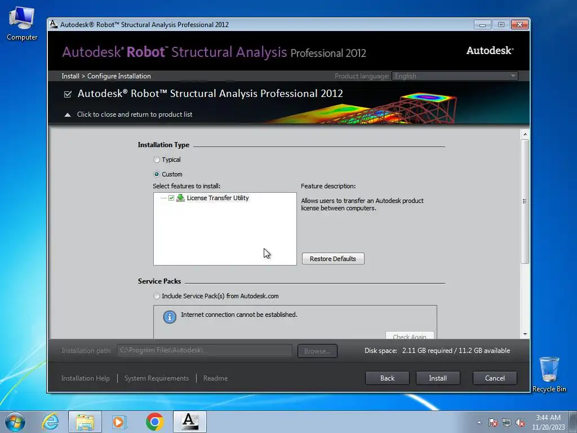577x433 pixels.
Task: Click the Browse... button
Action: pyautogui.click(x=317, y=351)
